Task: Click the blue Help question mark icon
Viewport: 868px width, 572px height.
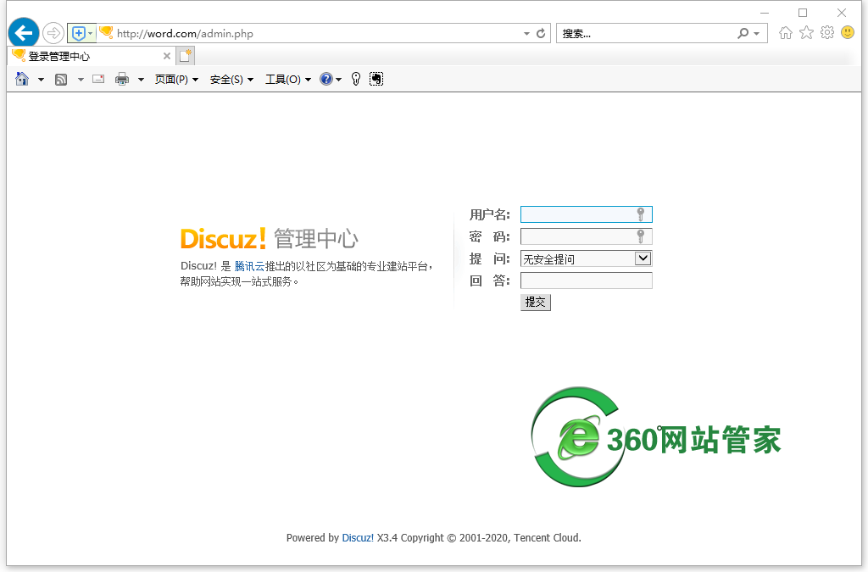Action: 326,79
